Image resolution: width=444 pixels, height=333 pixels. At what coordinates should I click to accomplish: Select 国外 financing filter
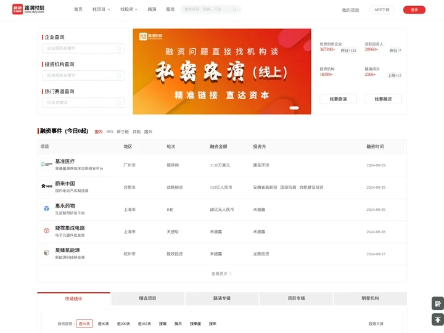[148, 132]
